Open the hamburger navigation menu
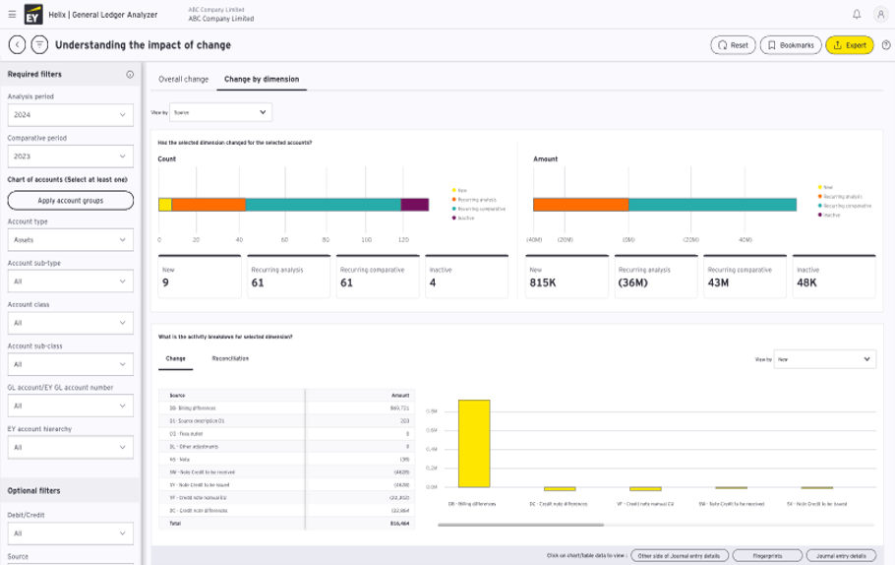895x565 pixels. [12, 15]
